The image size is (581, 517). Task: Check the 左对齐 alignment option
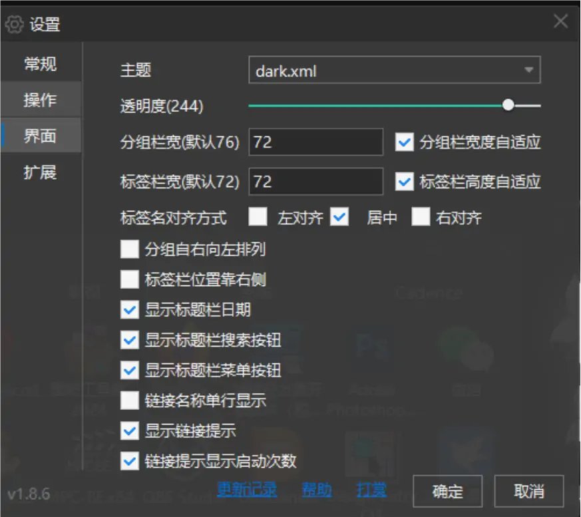[x=258, y=217]
